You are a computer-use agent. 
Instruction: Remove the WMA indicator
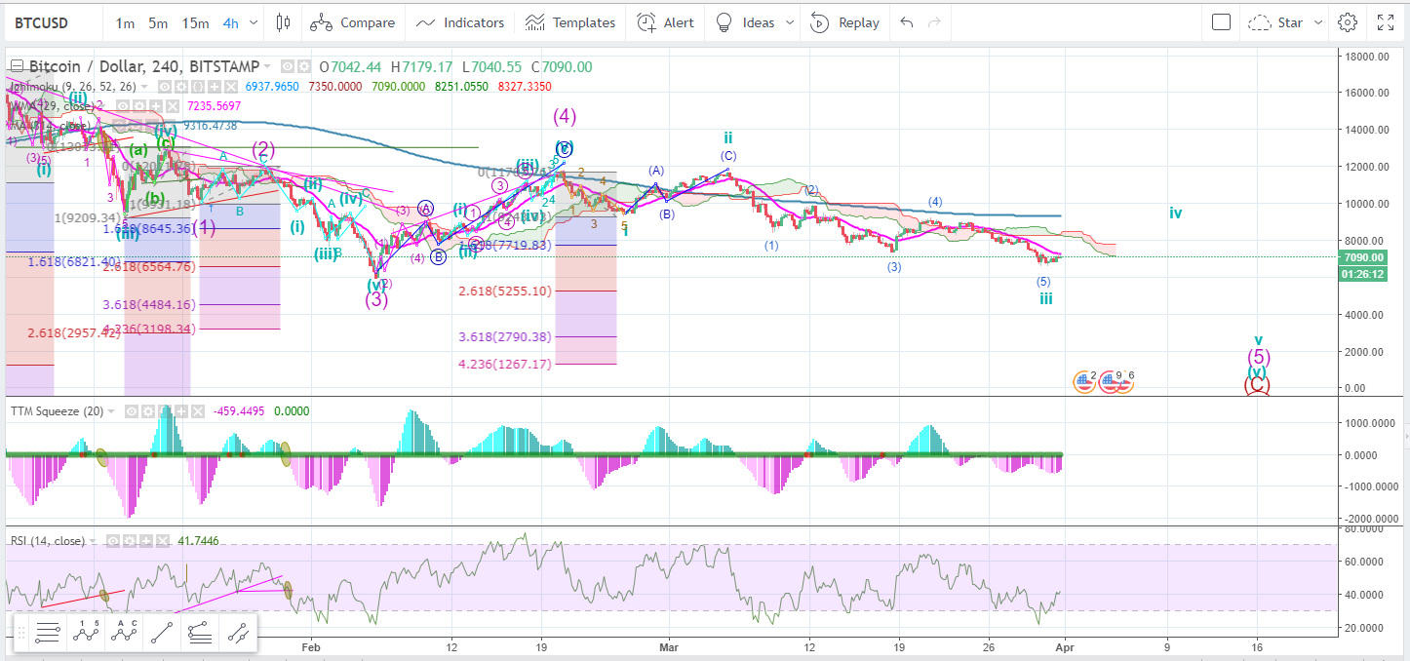[173, 105]
